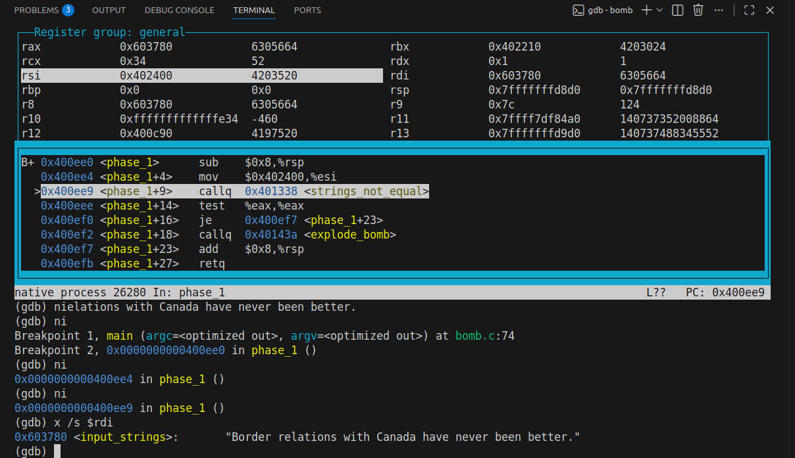795x458 pixels.
Task: Maximize the panel size
Action: tap(749, 10)
